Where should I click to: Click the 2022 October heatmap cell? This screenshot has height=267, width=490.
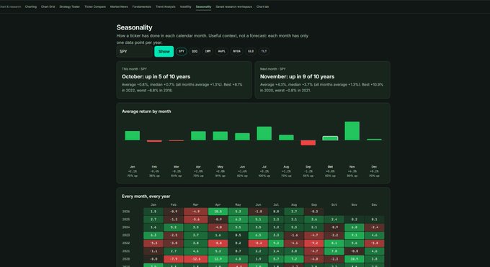[334, 243]
